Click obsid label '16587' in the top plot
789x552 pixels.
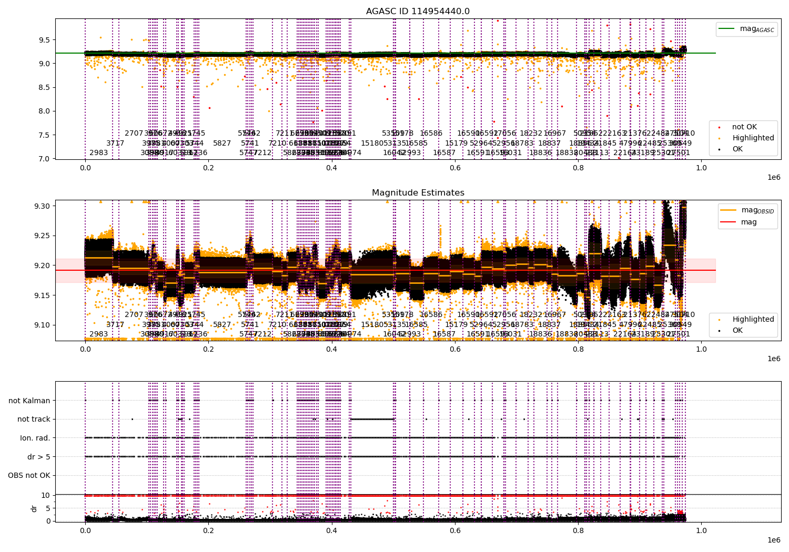pyautogui.click(x=444, y=153)
